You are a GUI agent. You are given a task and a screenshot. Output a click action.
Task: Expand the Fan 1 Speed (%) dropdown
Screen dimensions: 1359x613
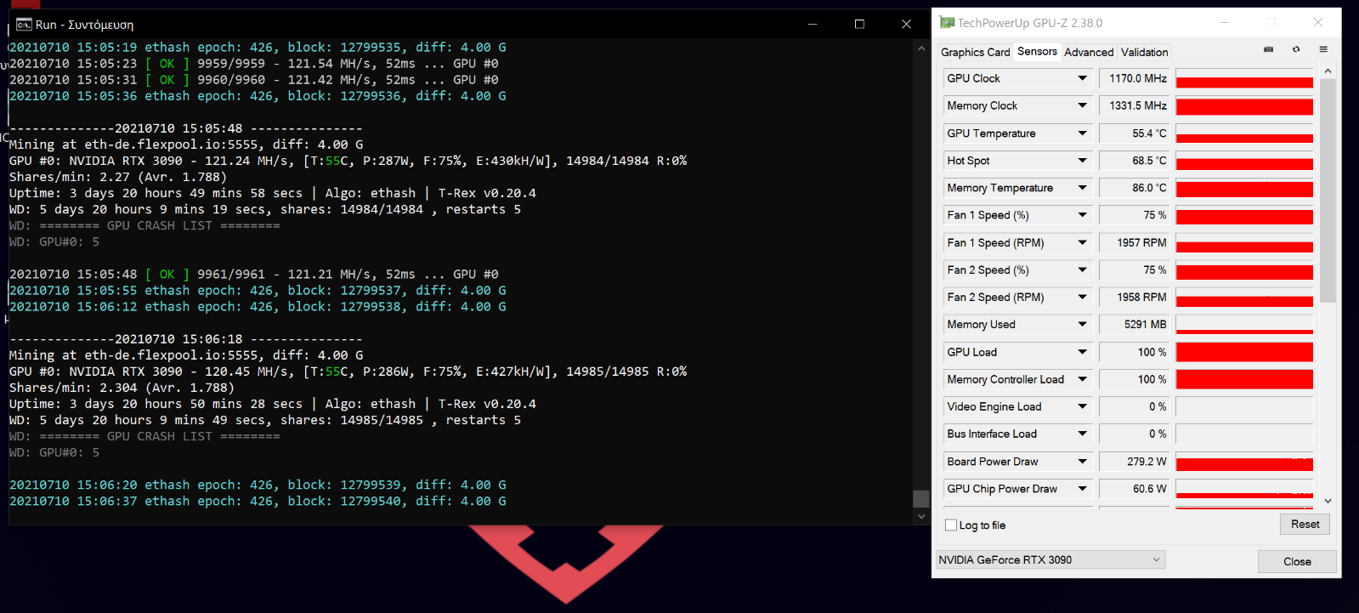[1082, 215]
